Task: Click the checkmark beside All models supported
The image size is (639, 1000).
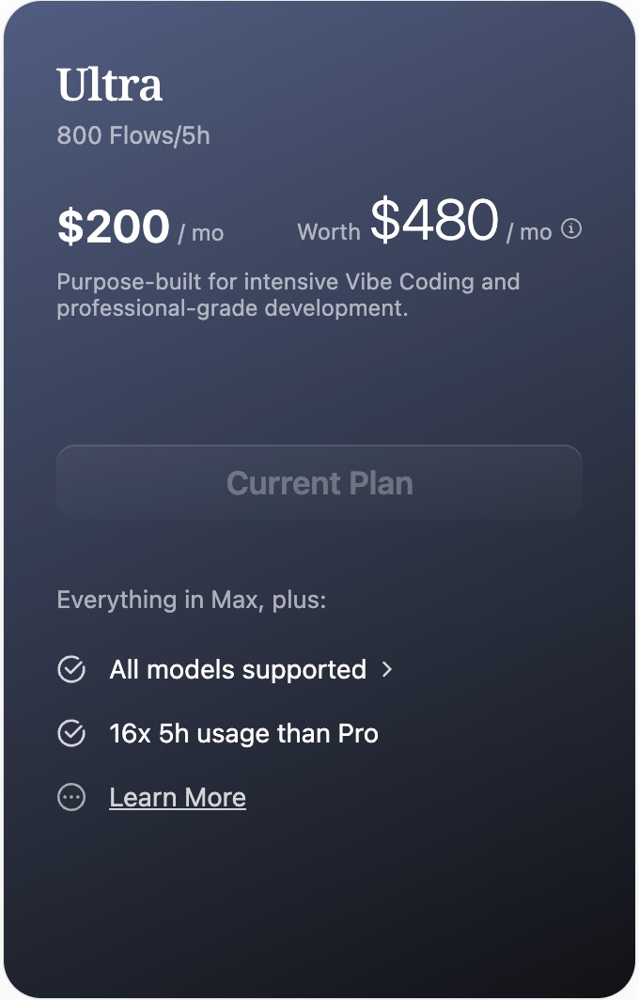Action: point(71,669)
